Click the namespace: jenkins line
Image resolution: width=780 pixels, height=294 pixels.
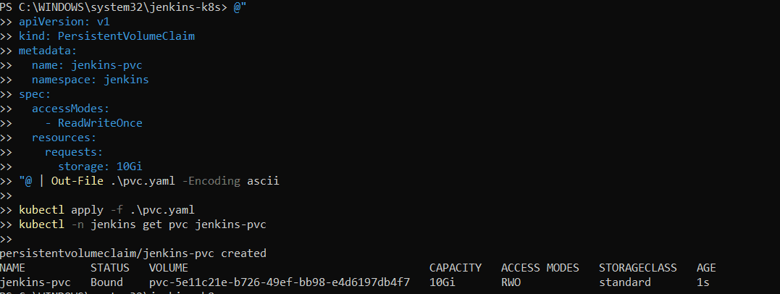90,80
